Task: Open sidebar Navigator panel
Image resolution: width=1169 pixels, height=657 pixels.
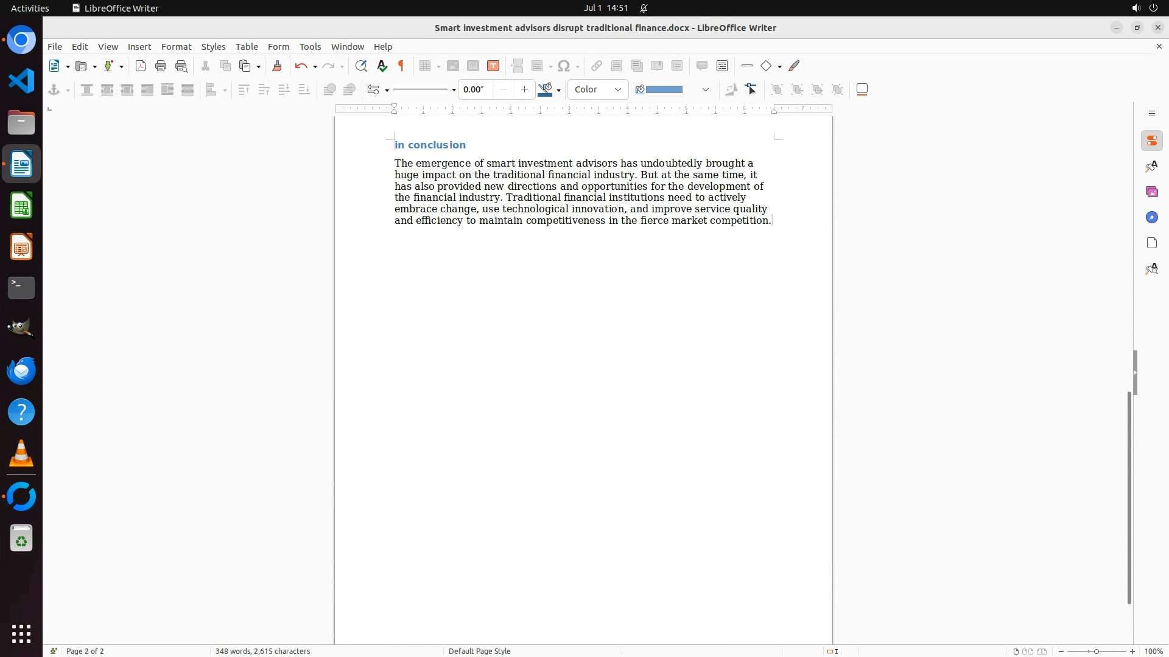Action: point(1151,218)
